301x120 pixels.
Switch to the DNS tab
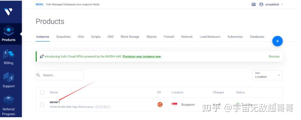point(111,37)
